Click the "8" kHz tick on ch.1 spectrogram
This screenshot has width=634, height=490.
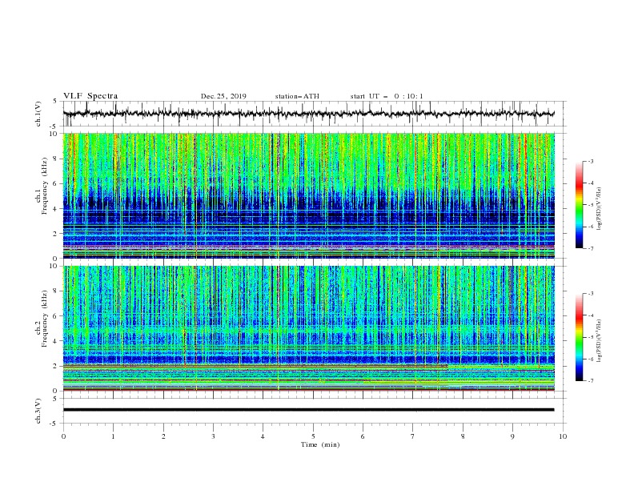56,159
